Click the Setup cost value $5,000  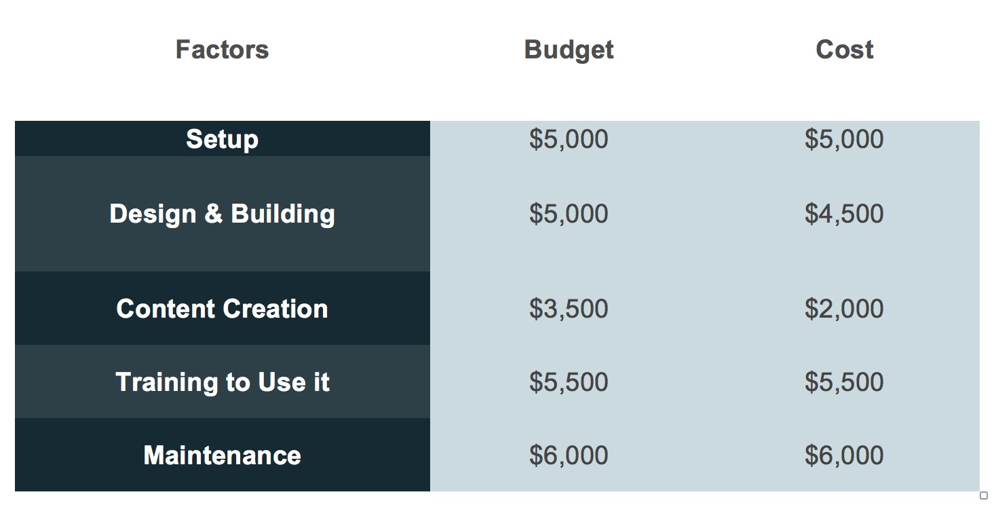point(844,138)
